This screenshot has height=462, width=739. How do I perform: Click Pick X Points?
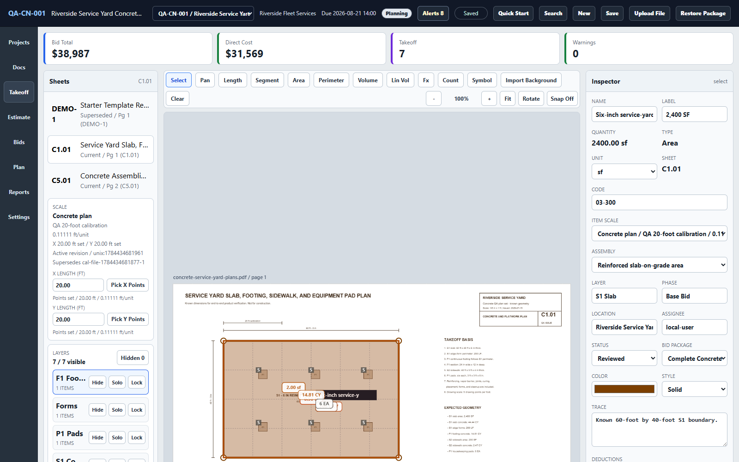(x=127, y=285)
